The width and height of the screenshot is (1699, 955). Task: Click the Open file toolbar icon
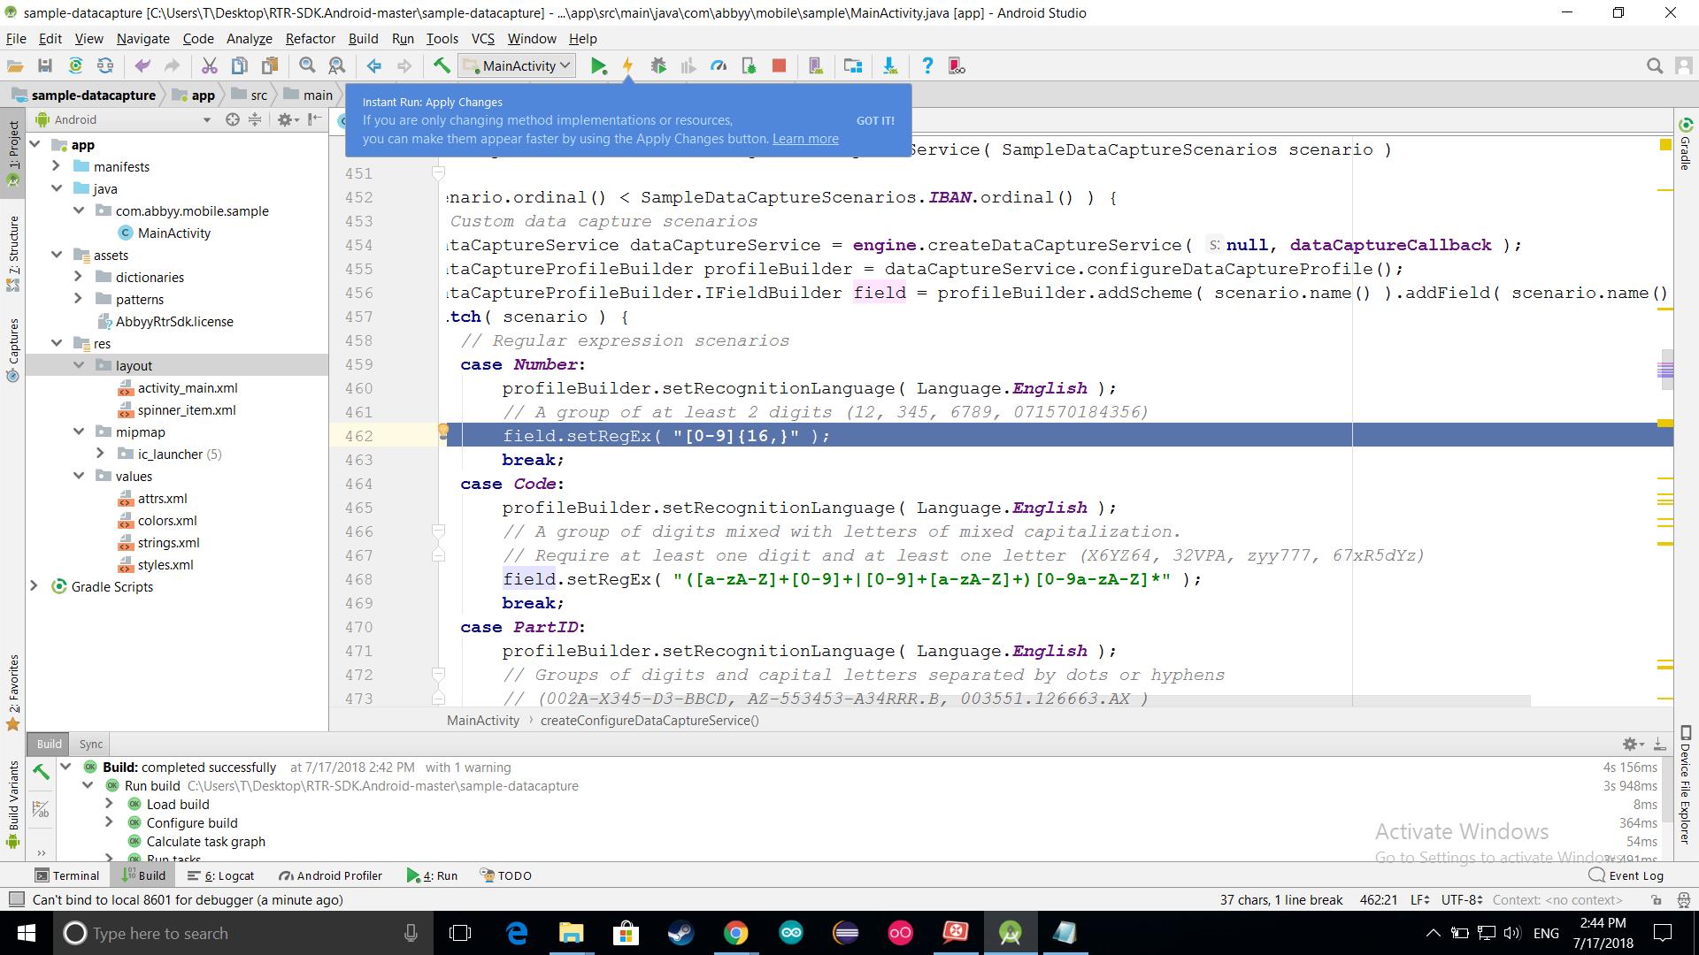coord(15,66)
